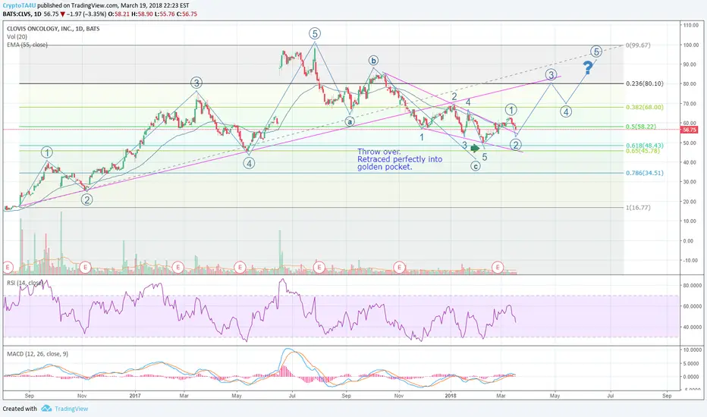Open the TradingView text link
Viewport: 707px width, 417px height.
71,409
